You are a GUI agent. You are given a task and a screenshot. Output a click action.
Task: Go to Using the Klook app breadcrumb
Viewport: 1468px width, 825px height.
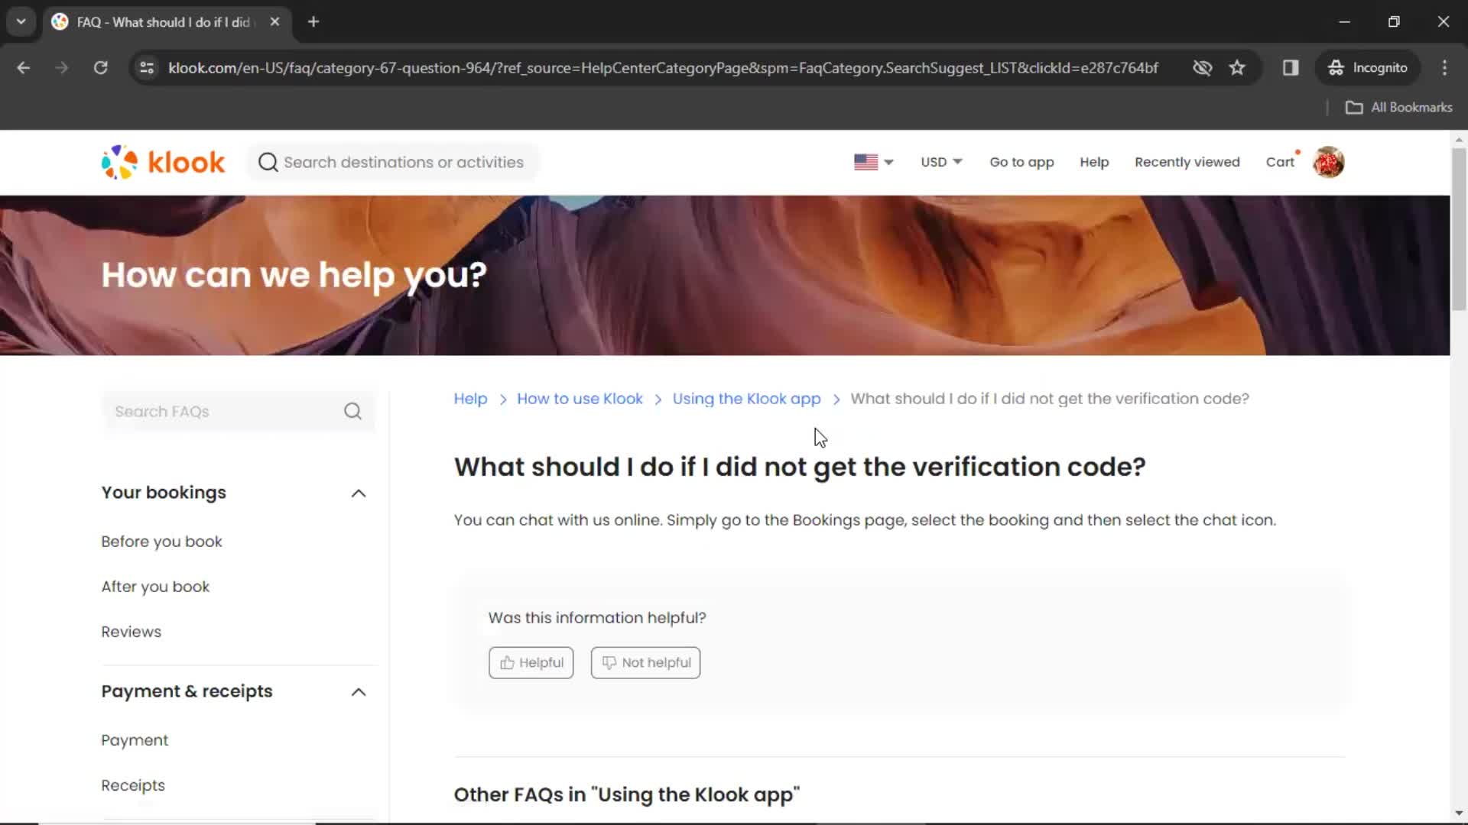pos(746,399)
